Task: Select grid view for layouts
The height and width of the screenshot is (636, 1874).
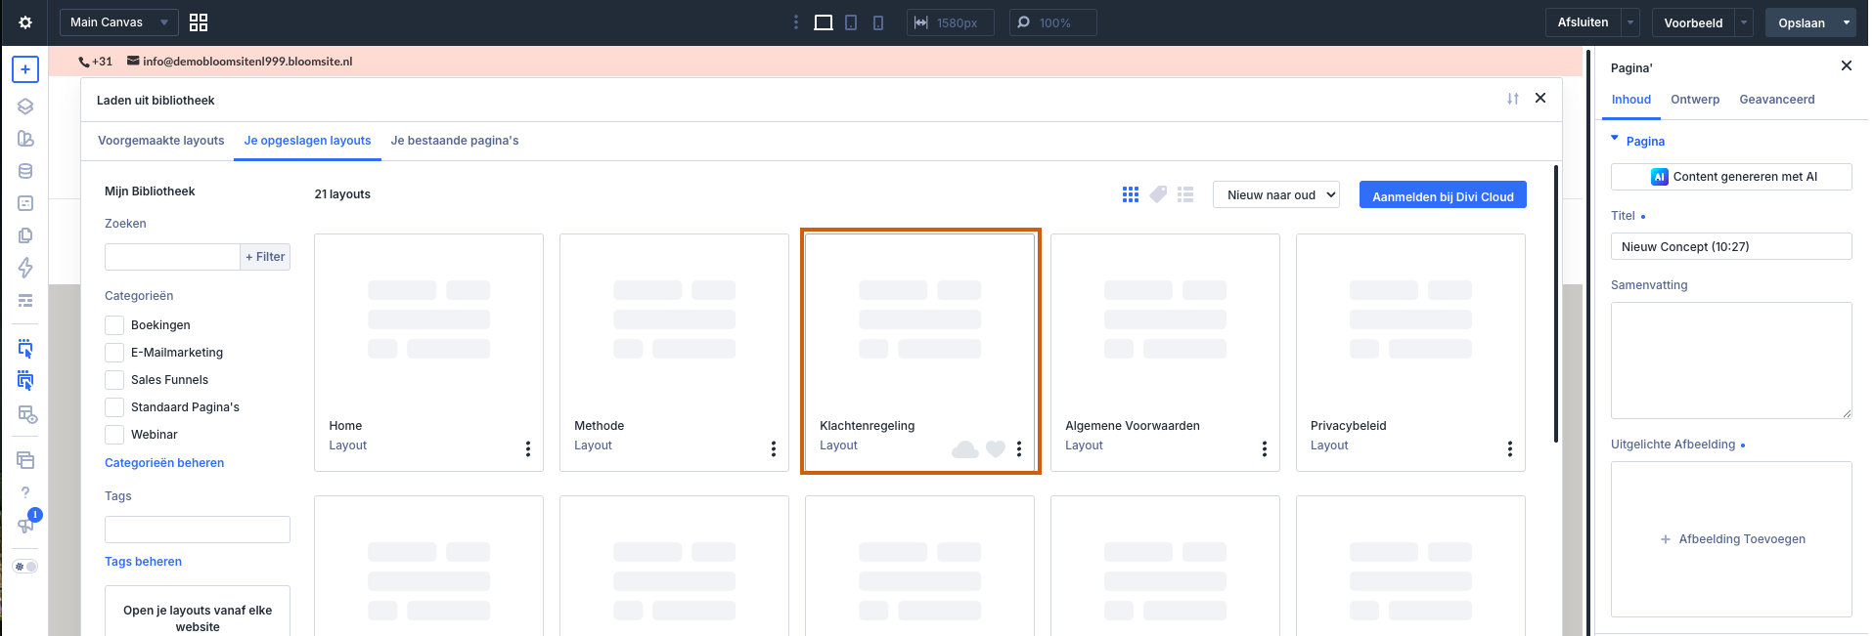Action: [1131, 194]
